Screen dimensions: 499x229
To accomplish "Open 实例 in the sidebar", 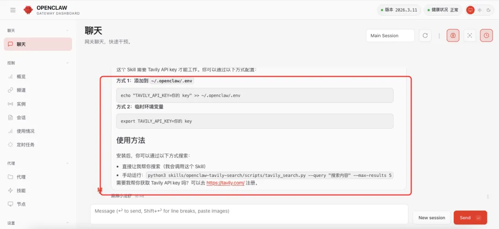I will click(x=38, y=104).
